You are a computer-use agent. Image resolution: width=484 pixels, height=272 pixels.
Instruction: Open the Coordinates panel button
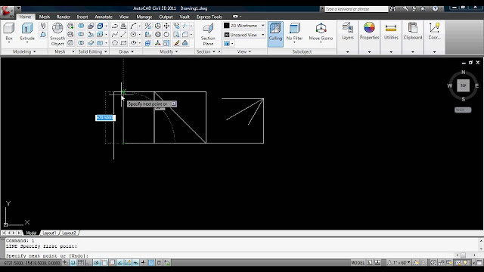point(434,32)
